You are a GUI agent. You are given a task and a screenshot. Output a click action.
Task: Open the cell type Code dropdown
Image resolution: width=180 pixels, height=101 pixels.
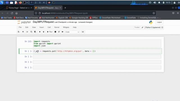72,32
